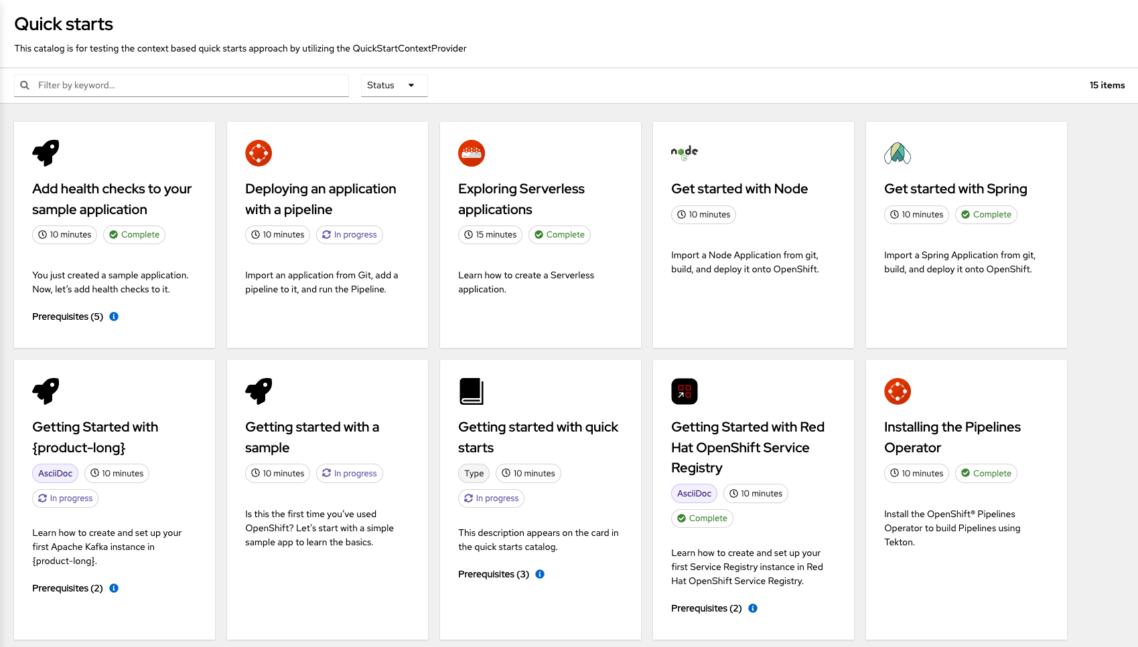Click the Type badge on Getting started with quick starts
The width and height of the screenshot is (1138, 647).
coord(474,473)
